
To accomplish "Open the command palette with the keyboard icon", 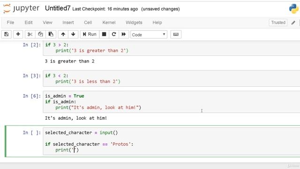I will pos(176,34).
